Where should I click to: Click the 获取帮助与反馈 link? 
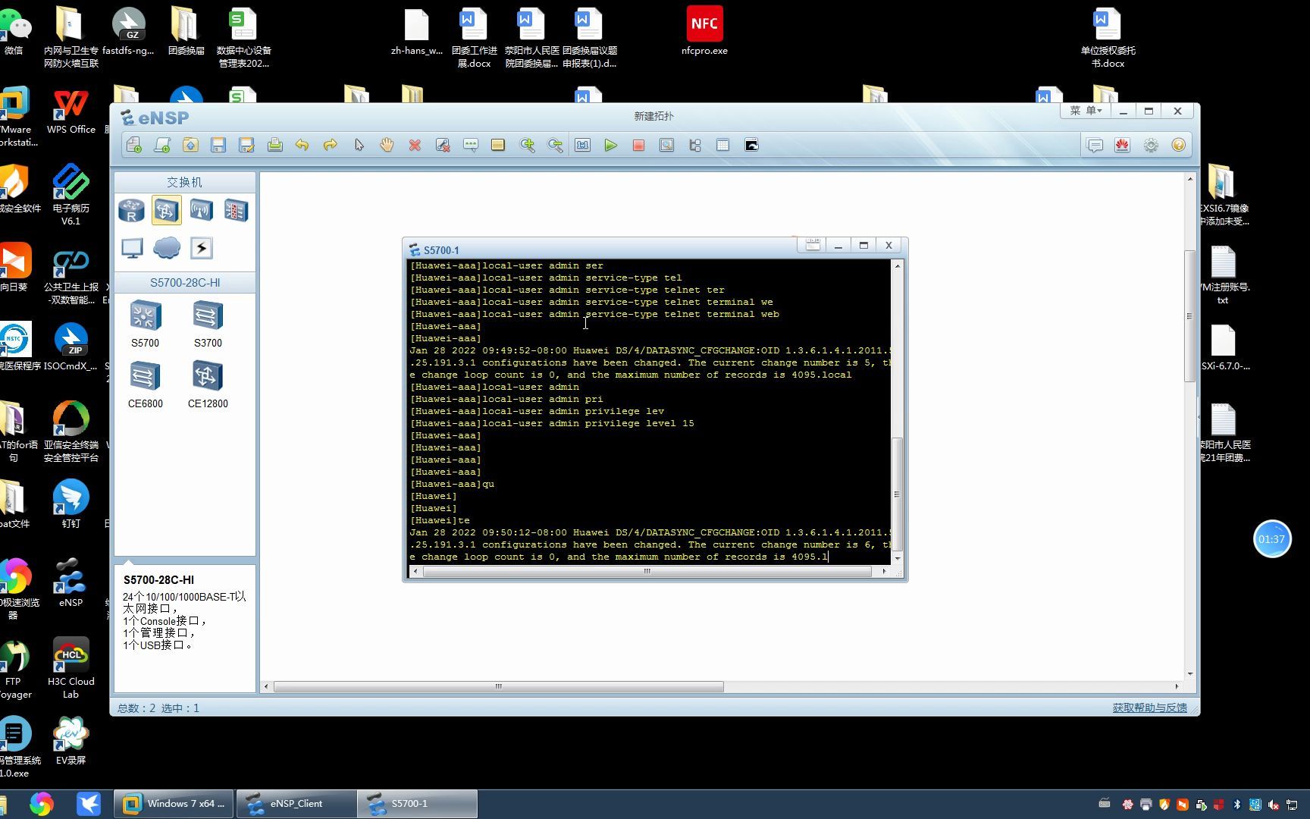[1149, 708]
